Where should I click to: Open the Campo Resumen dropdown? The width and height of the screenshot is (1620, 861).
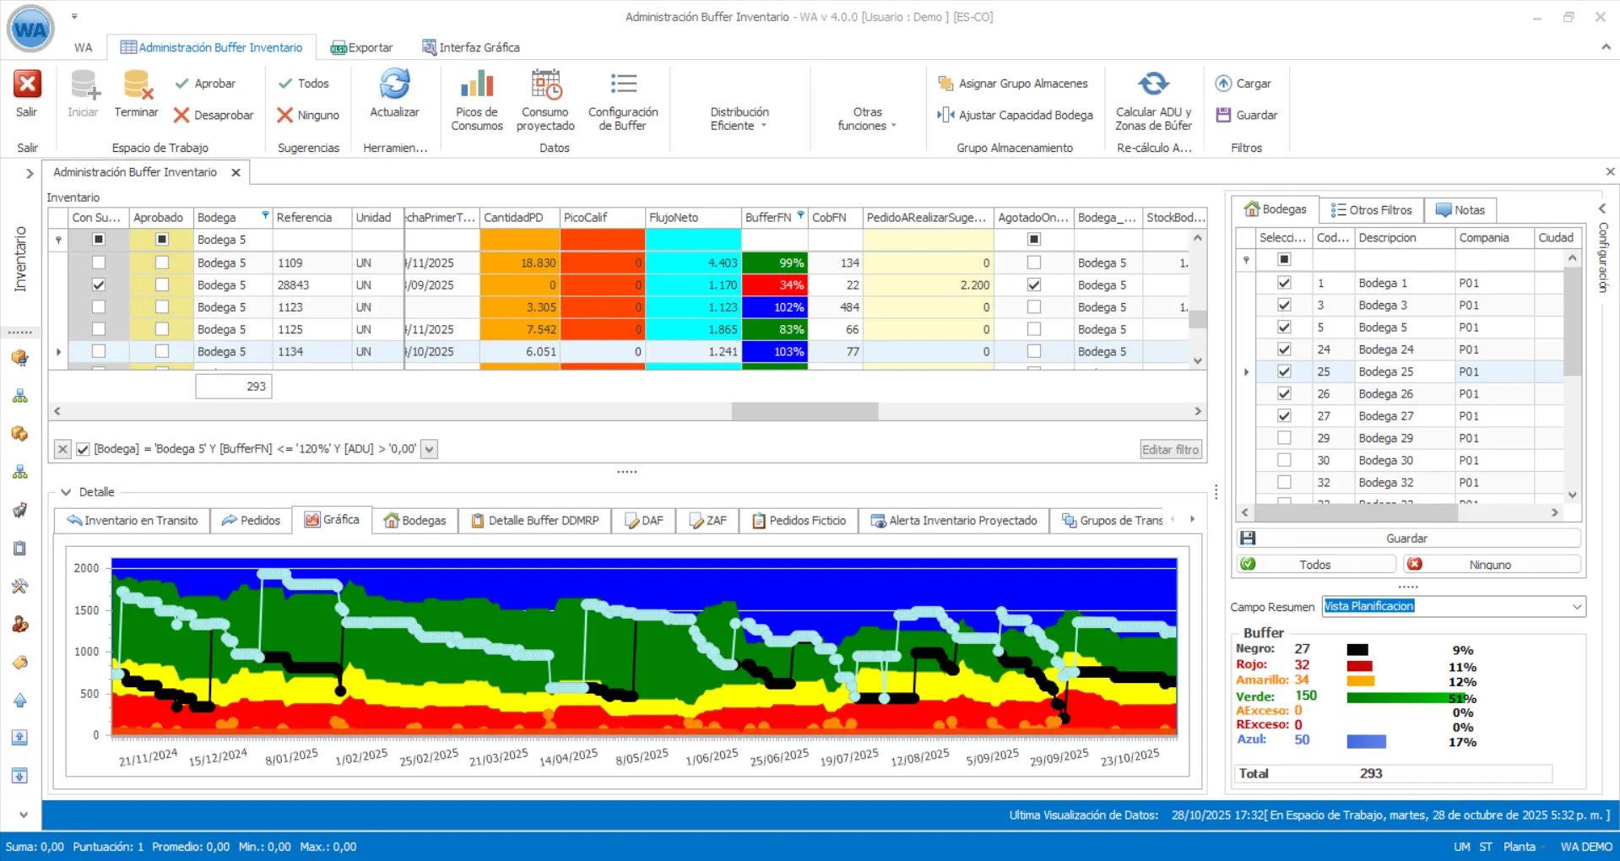(x=1577, y=607)
